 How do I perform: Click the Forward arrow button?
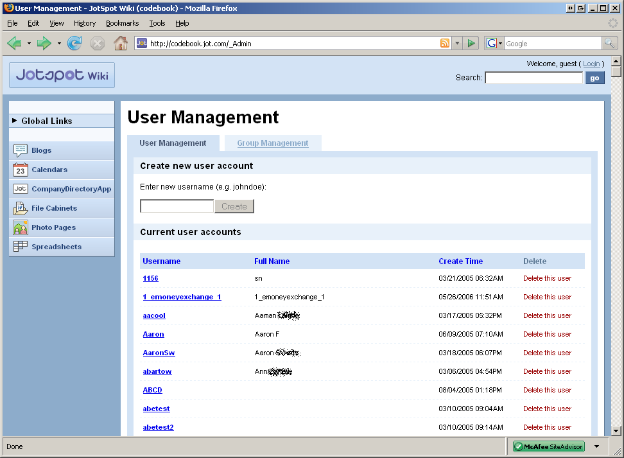pyautogui.click(x=44, y=43)
